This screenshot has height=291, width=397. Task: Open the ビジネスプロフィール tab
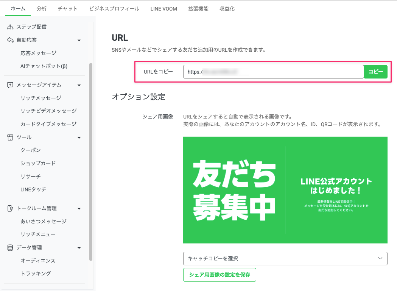114,9
